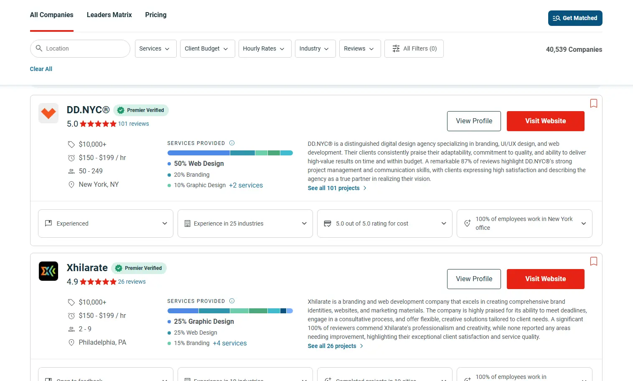Expand Experience in 25 industries panel
Image resolution: width=633 pixels, height=381 pixels.
(x=245, y=224)
